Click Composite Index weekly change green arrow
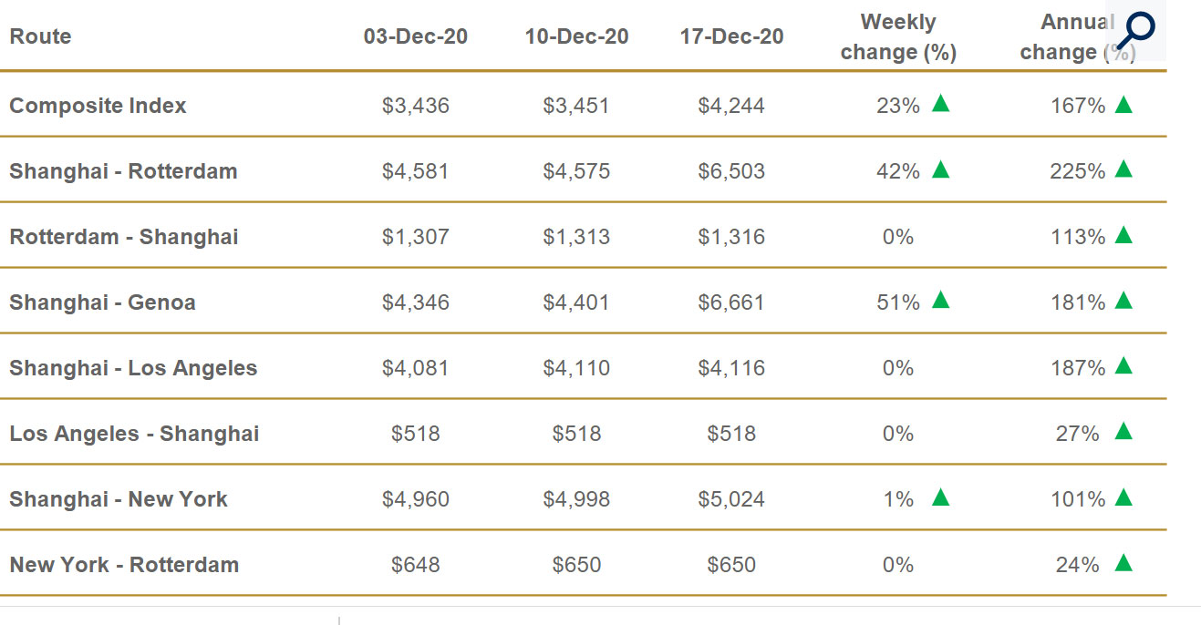Viewport: 1201px width, 625px height. click(x=941, y=104)
